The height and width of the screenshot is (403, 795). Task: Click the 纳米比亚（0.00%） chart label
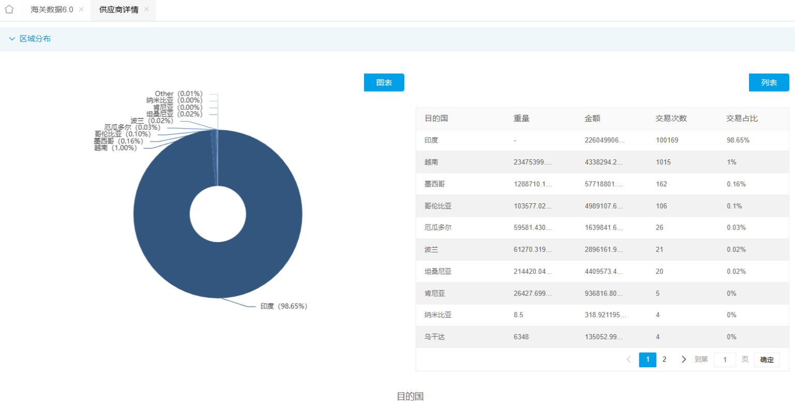[x=174, y=100]
